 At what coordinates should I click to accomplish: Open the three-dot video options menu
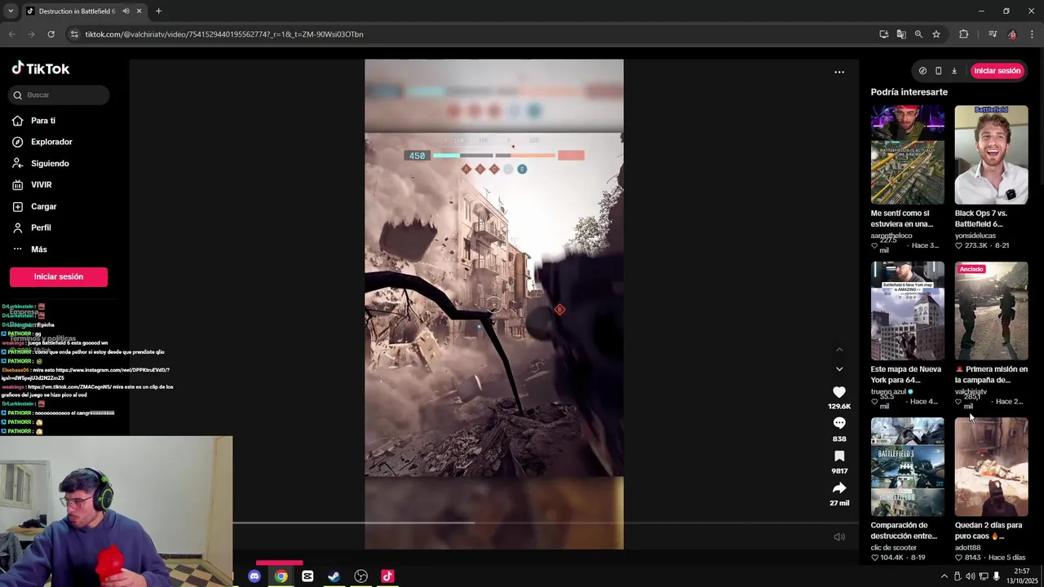(839, 73)
